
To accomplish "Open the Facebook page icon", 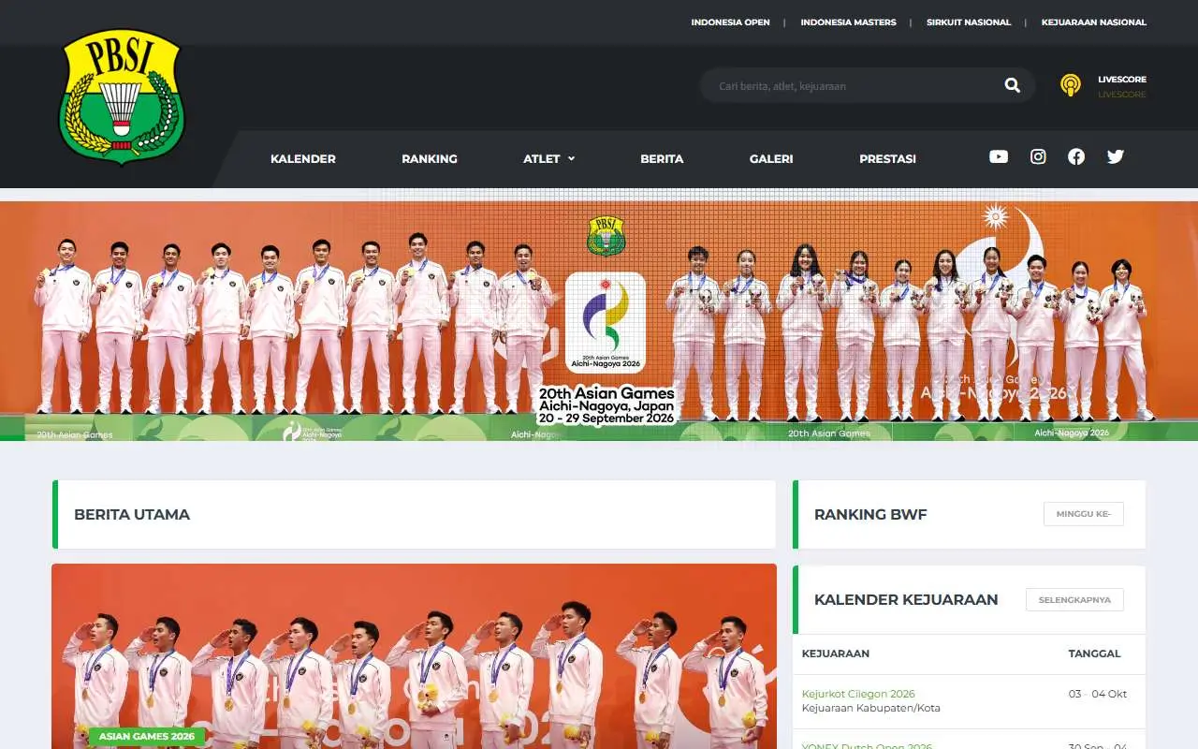I will [1076, 157].
